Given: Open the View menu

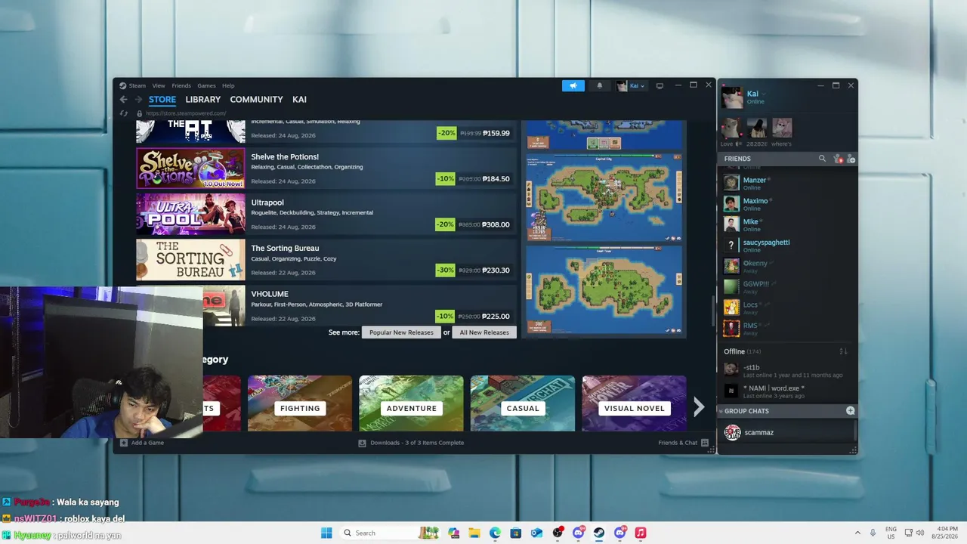Looking at the screenshot, I should [x=158, y=85].
